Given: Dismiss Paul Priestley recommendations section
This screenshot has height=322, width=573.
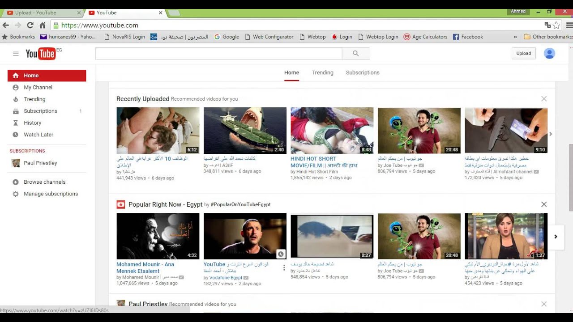Looking at the screenshot, I should [x=544, y=304].
